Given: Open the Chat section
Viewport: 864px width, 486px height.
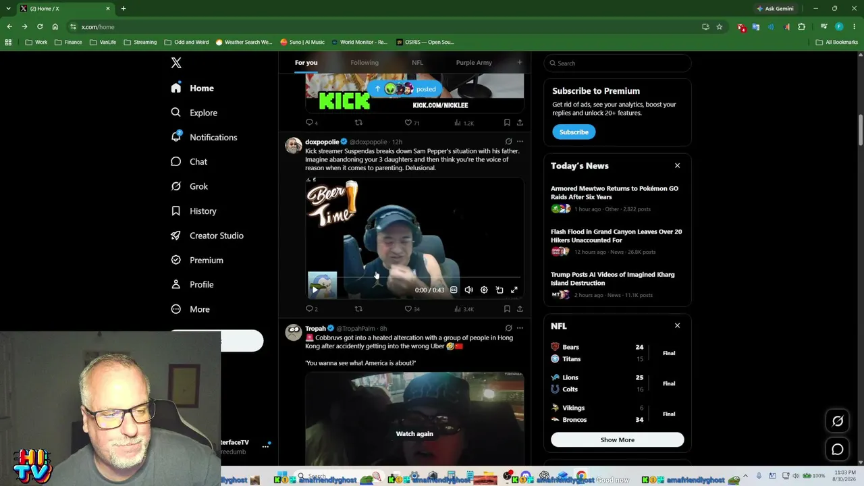Looking at the screenshot, I should click(x=189, y=162).
